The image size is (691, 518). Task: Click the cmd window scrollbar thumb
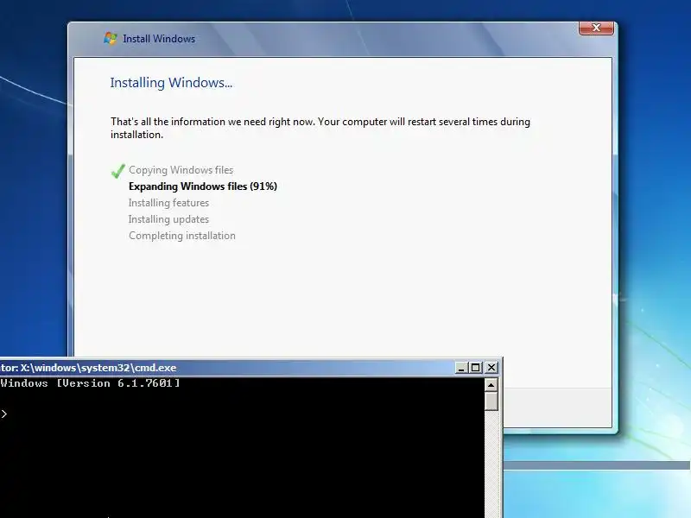pos(491,401)
